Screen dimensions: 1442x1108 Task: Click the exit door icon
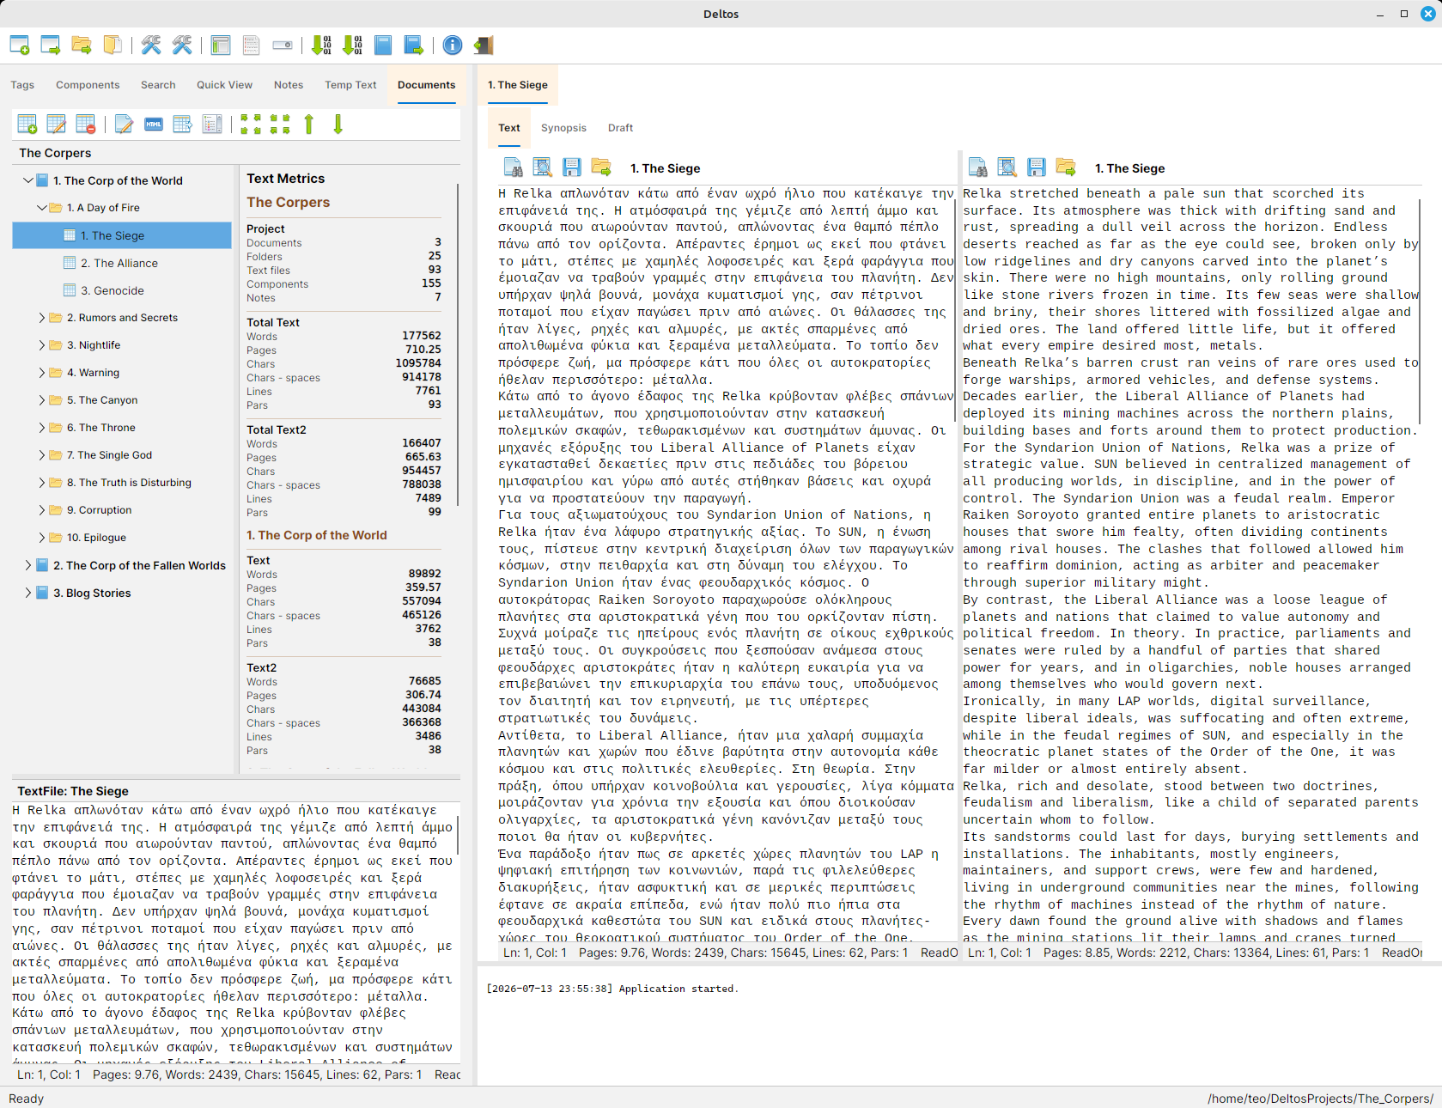[x=484, y=46]
